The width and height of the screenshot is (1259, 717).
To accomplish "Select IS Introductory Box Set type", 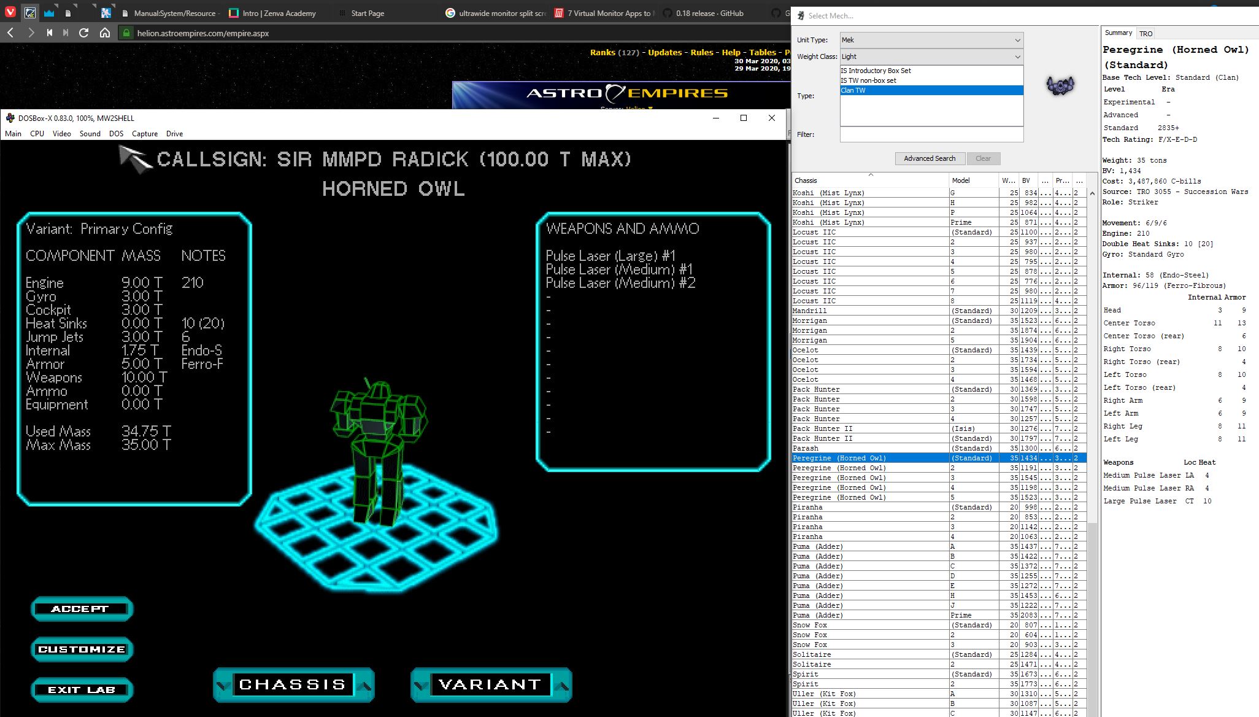I will coord(876,71).
